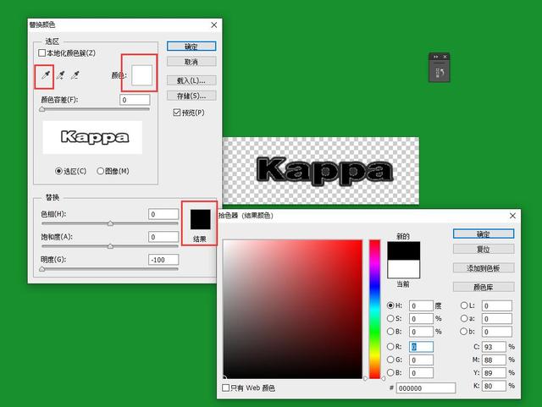The height and width of the screenshot is (407, 542).
Task: Select the Lab b radio button
Action: coord(464,332)
